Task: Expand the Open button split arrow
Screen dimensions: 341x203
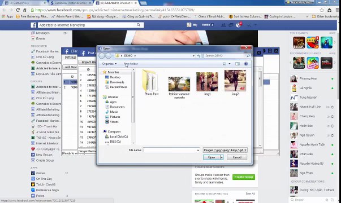Action: [x=222, y=157]
